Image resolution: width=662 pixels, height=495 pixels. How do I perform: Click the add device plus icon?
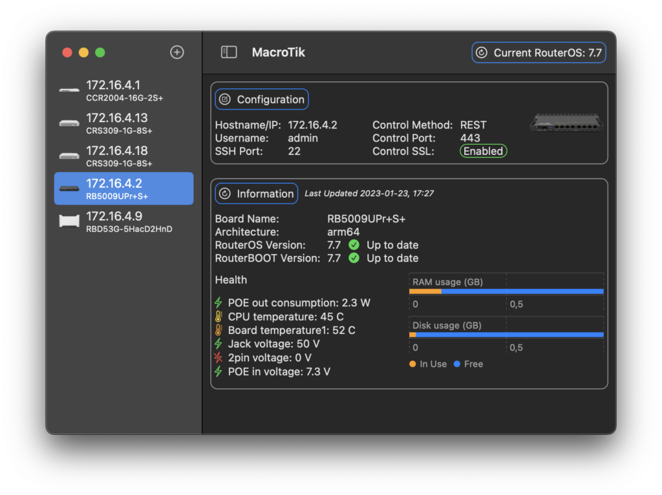[177, 52]
